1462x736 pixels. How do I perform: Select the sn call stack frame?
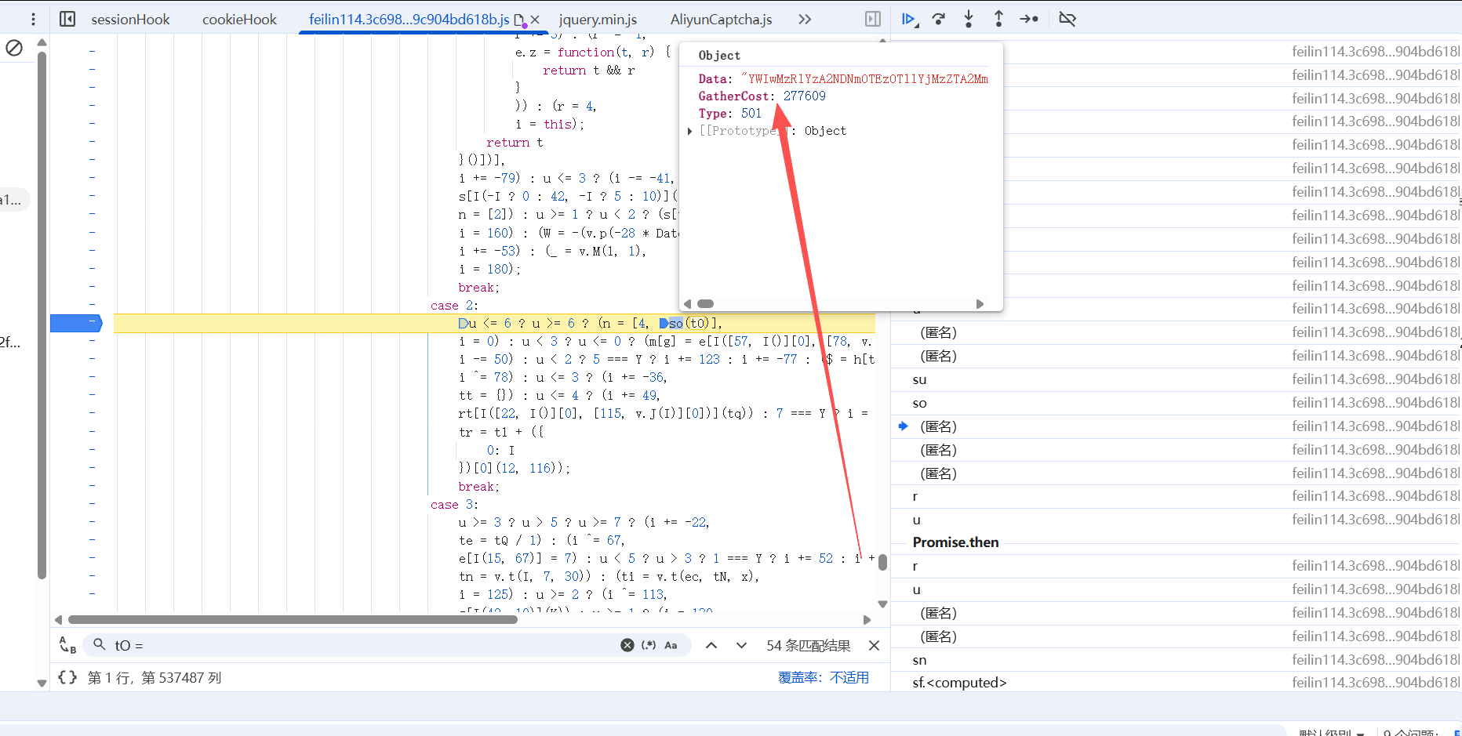(919, 660)
